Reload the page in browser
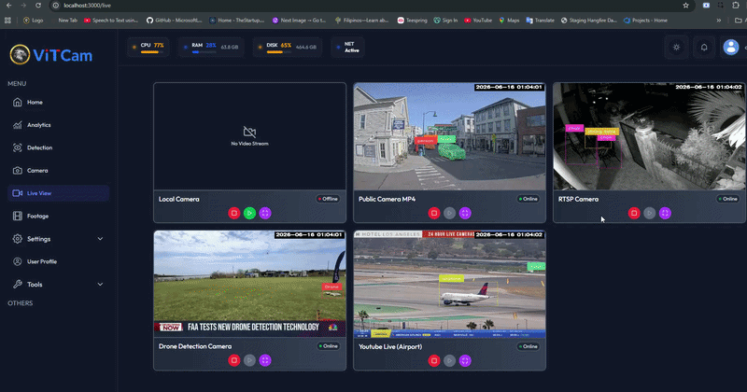This screenshot has height=392, width=747. point(38,6)
